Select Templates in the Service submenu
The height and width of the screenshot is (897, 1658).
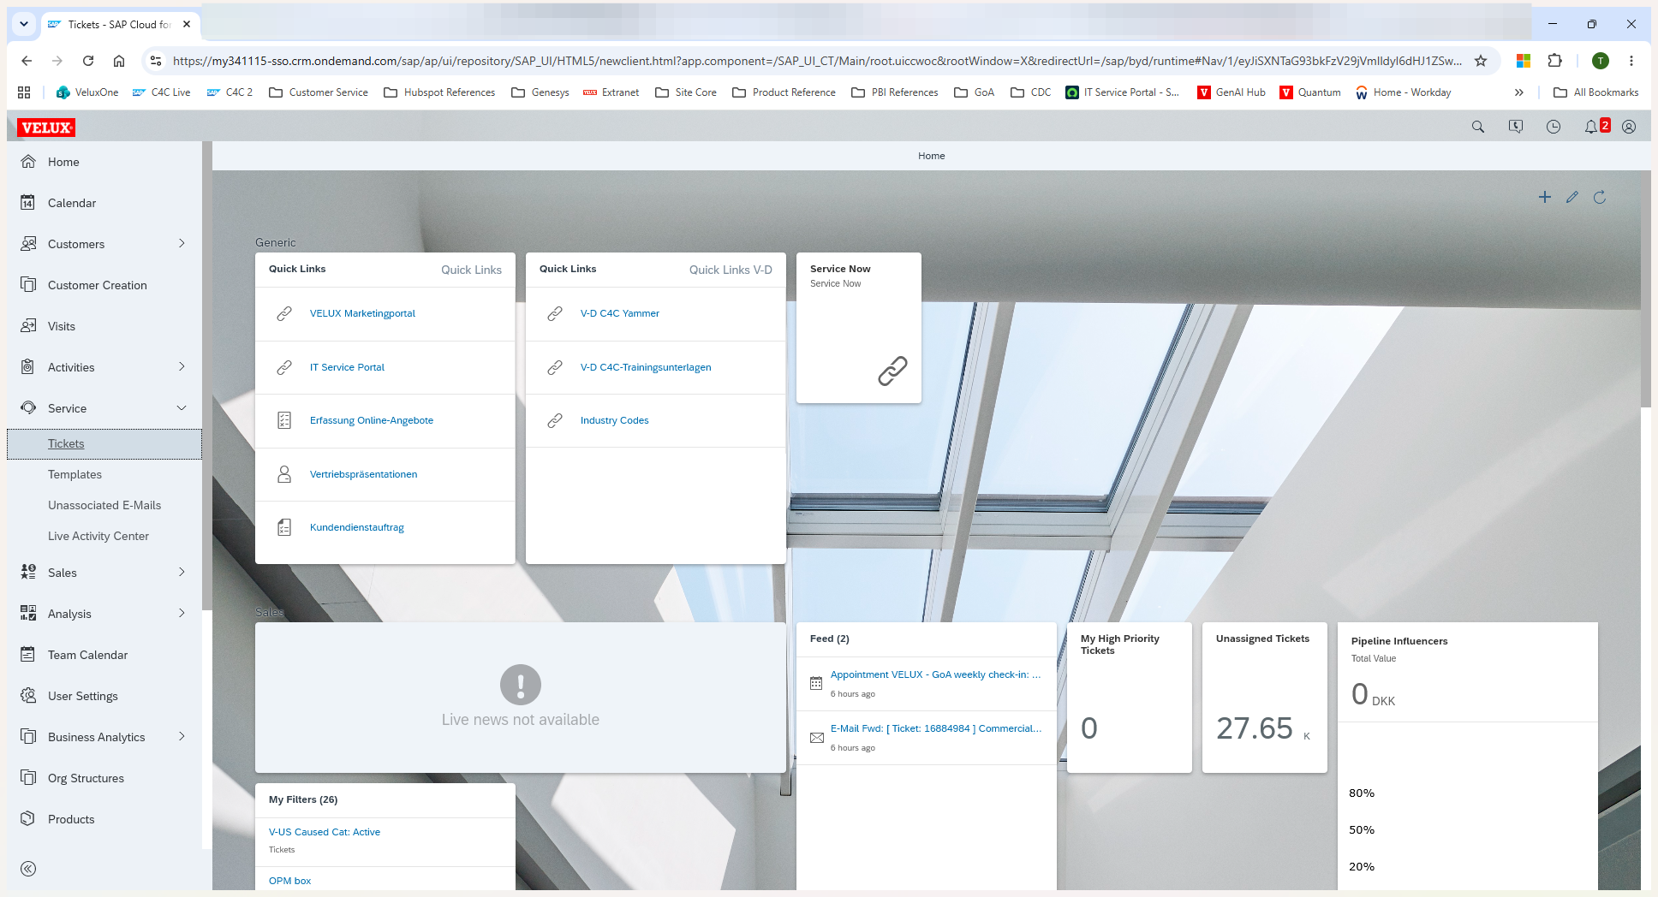pyautogui.click(x=75, y=474)
